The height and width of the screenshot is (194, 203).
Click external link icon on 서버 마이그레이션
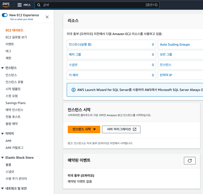coord(135,129)
